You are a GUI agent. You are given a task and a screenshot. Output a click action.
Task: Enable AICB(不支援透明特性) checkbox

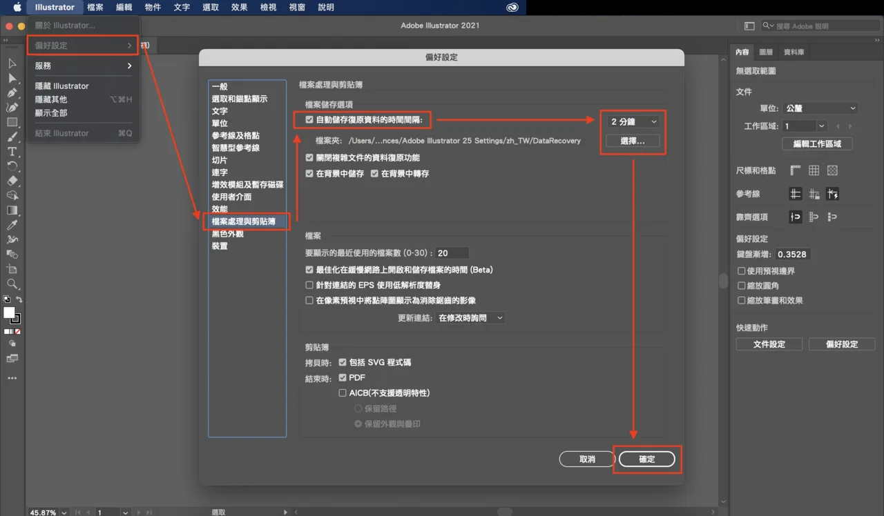click(343, 393)
